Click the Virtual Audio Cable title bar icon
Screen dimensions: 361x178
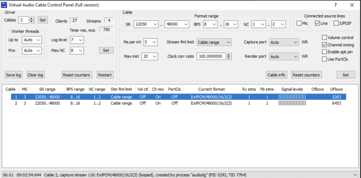(4, 5)
